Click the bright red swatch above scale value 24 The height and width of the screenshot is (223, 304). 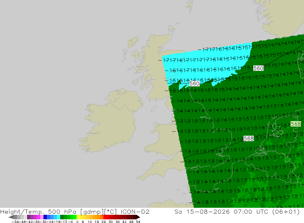pyautogui.click(x=105, y=217)
